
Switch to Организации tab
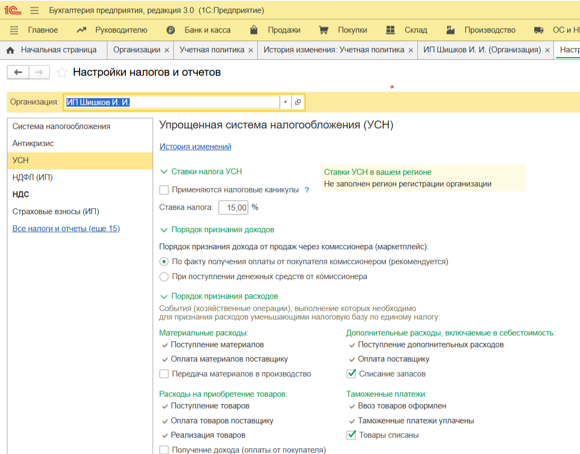pyautogui.click(x=137, y=50)
